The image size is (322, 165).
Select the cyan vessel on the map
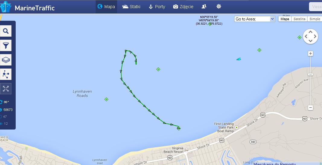pyautogui.click(x=238, y=59)
